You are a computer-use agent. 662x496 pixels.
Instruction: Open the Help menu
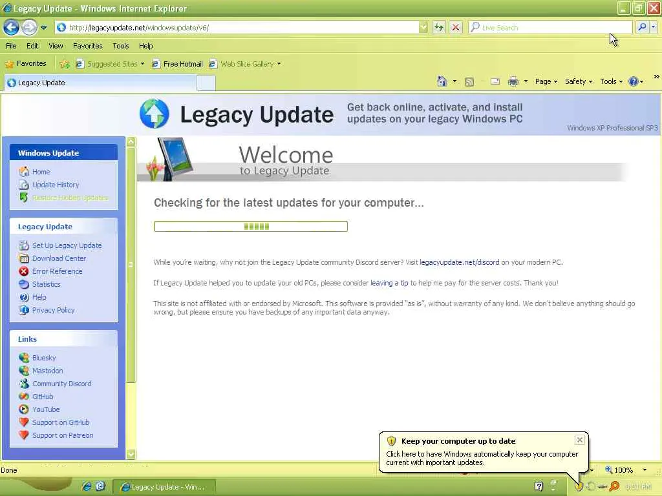click(x=145, y=46)
